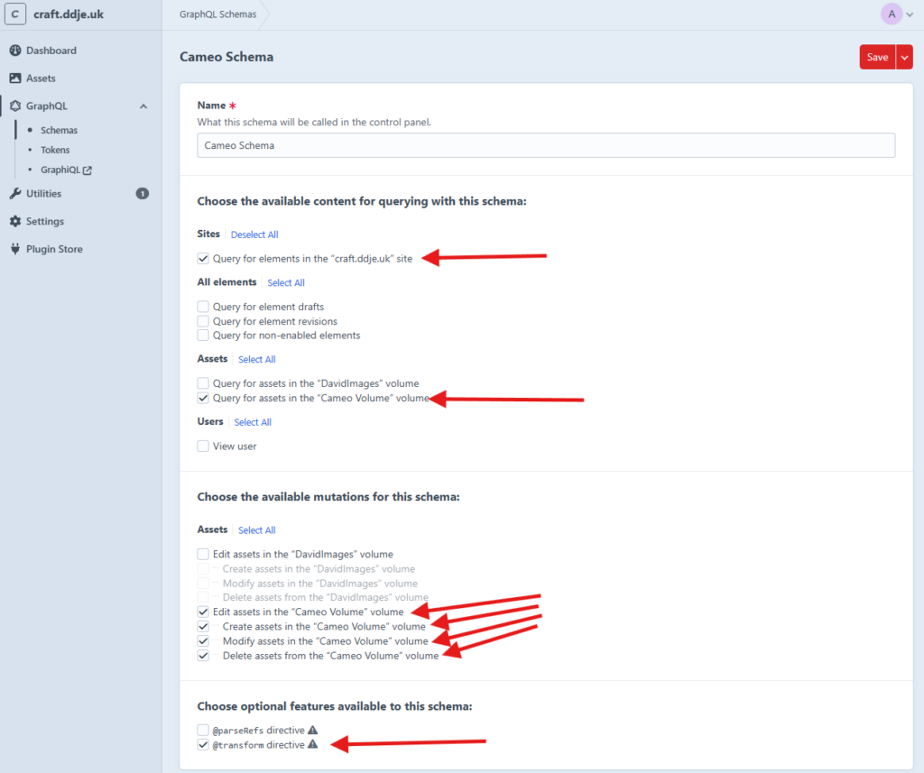Collapse the GraphQL sidebar section chevron
The image size is (924, 773).
click(x=143, y=106)
